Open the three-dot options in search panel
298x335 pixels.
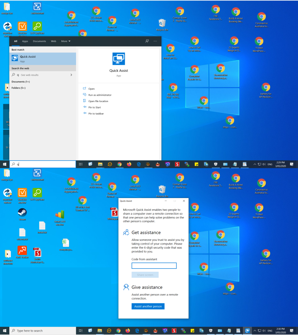coord(155,41)
